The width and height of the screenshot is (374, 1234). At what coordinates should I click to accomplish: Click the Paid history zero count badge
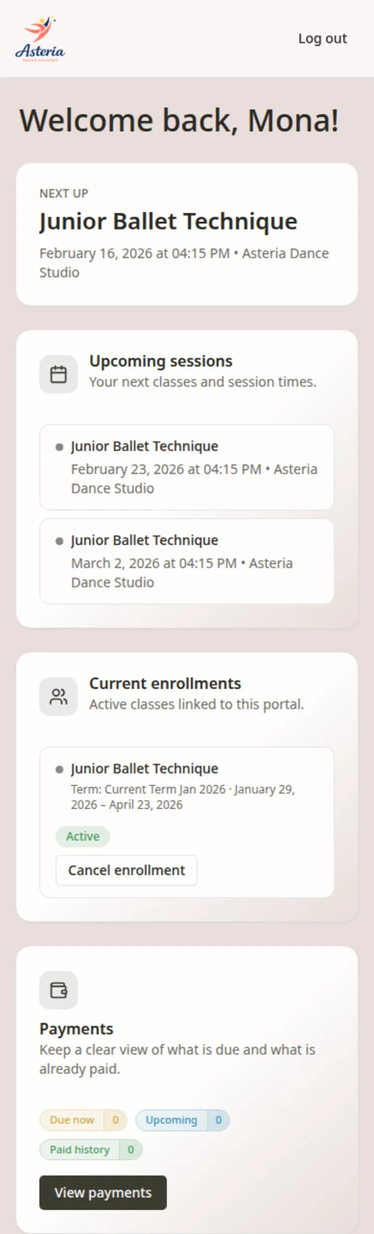130,1150
